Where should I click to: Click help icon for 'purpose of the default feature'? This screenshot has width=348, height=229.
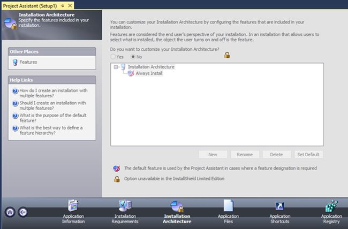coord(15,116)
